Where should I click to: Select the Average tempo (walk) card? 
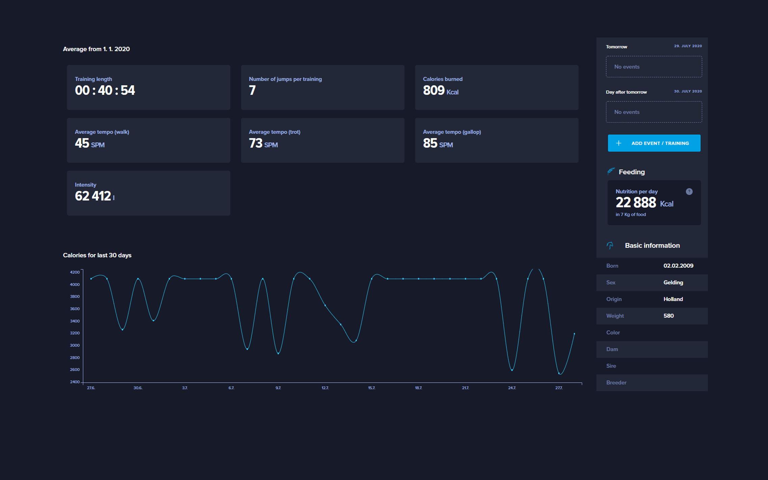(149, 140)
